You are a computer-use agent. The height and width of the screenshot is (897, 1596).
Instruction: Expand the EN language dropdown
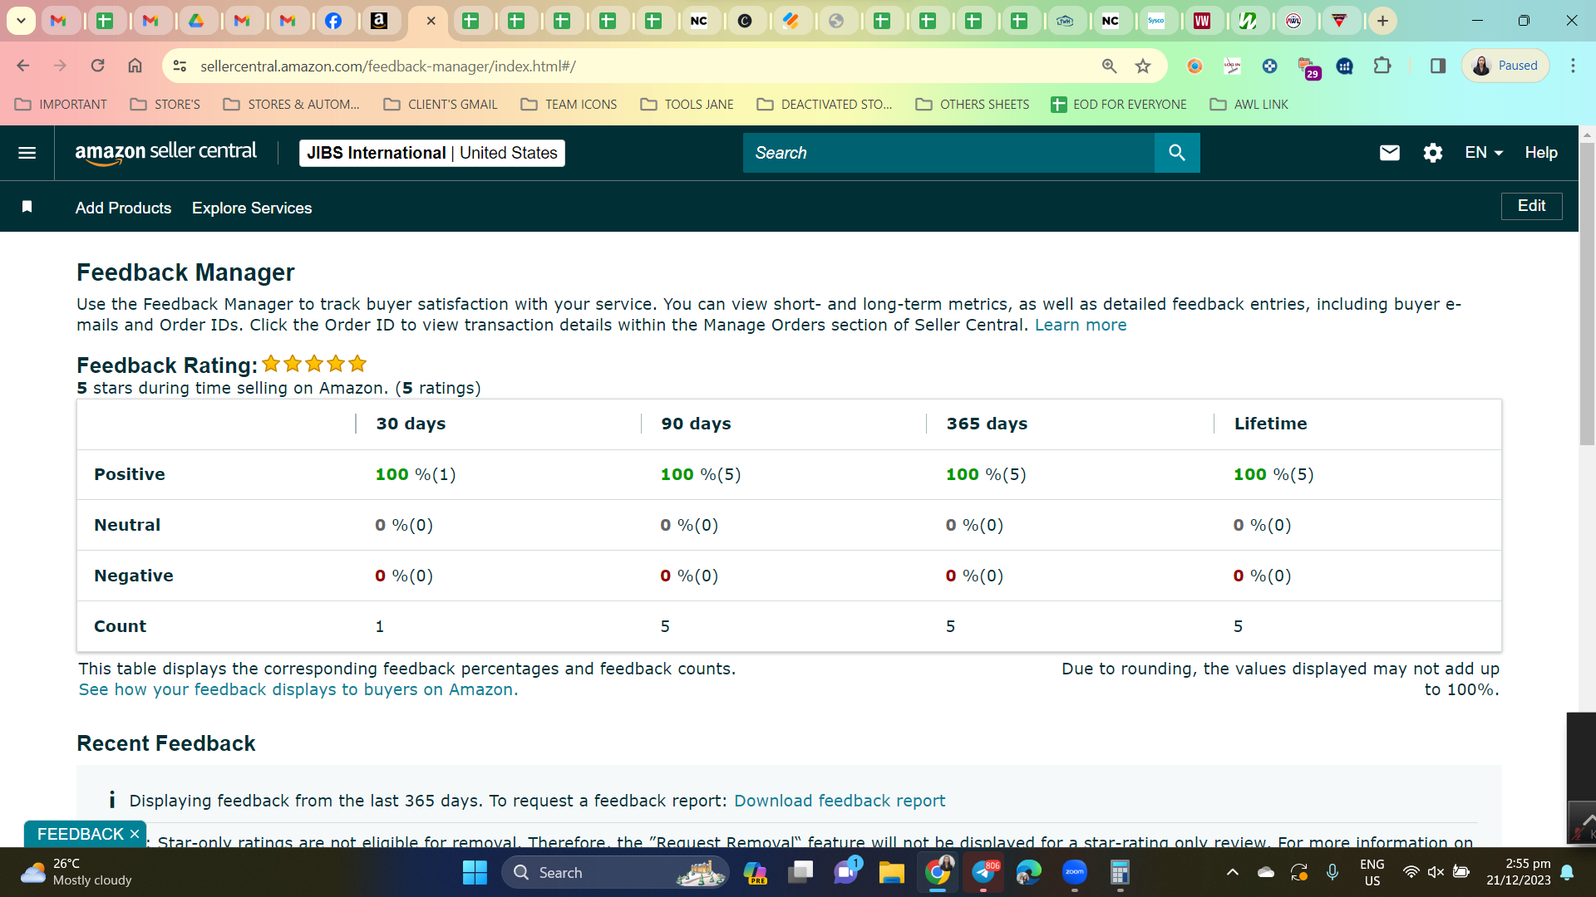click(x=1484, y=153)
